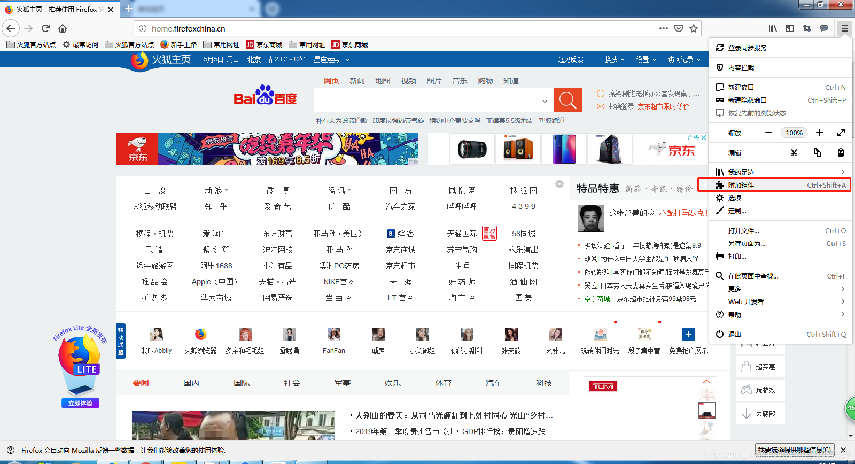855x464 pixels.
Task: Open Baidu search suggestions dropdown arrow
Action: point(545,101)
